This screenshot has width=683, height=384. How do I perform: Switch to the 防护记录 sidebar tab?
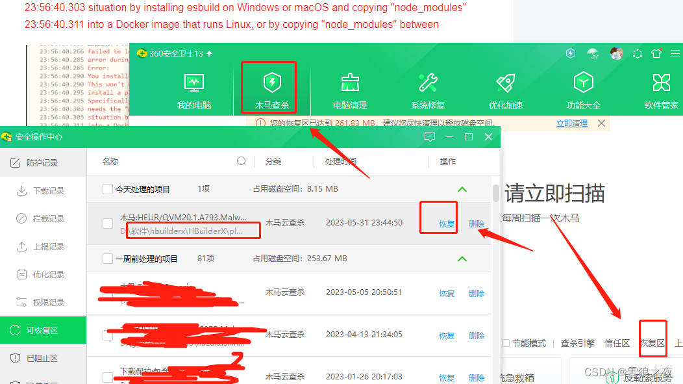(42, 162)
